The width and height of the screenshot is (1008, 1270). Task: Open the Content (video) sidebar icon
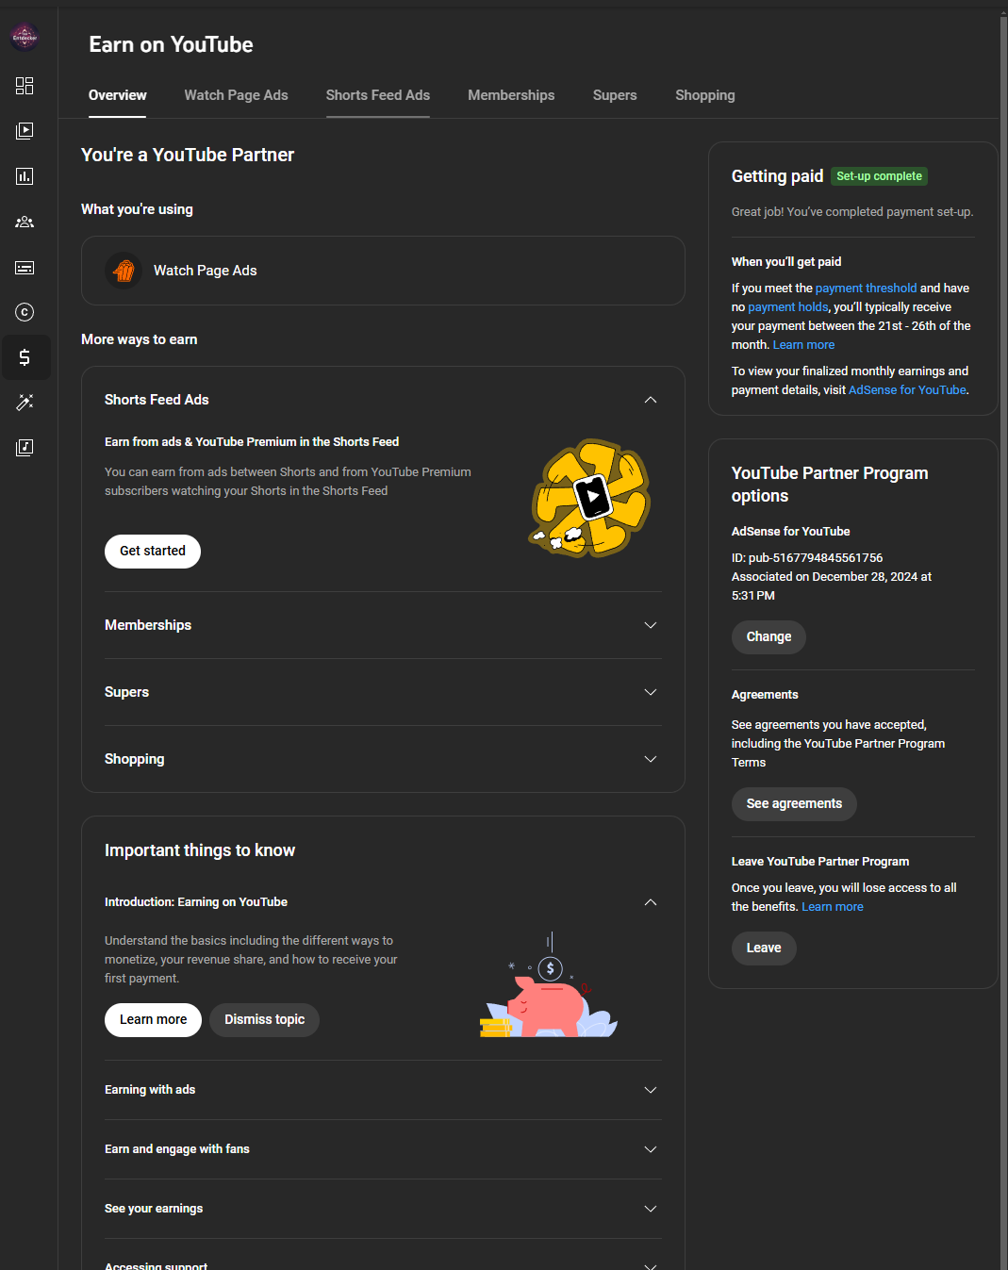coord(25,131)
